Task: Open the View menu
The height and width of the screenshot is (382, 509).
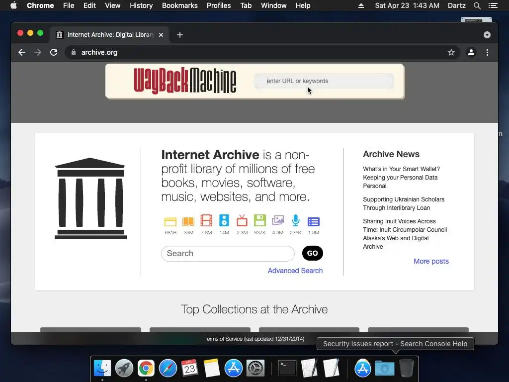Action: [x=113, y=5]
